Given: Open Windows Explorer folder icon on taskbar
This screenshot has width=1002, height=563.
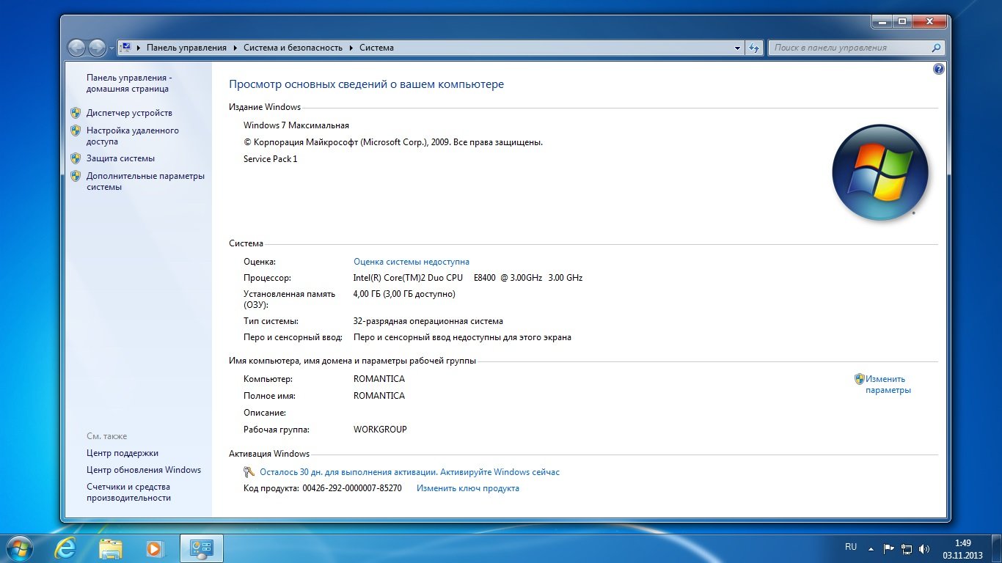Looking at the screenshot, I should coord(111,548).
